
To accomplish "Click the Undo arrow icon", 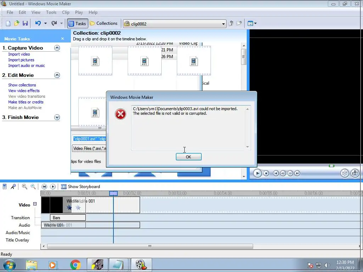I will (38, 23).
